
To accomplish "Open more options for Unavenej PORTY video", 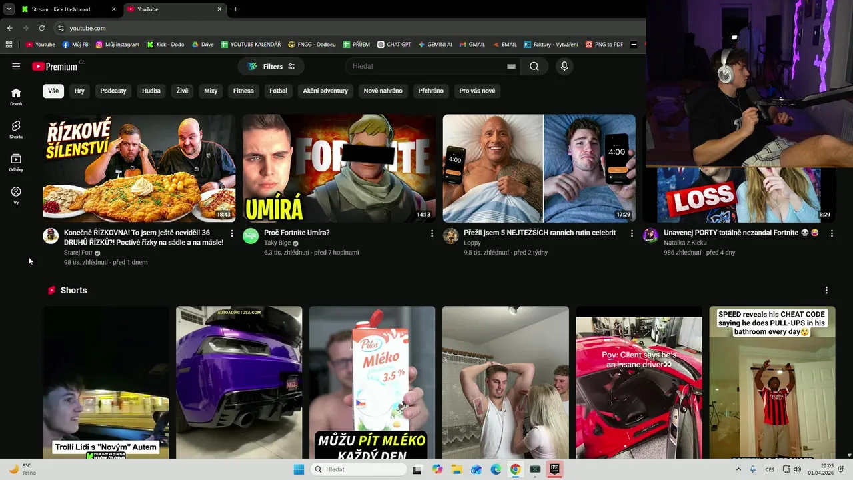I will [832, 233].
